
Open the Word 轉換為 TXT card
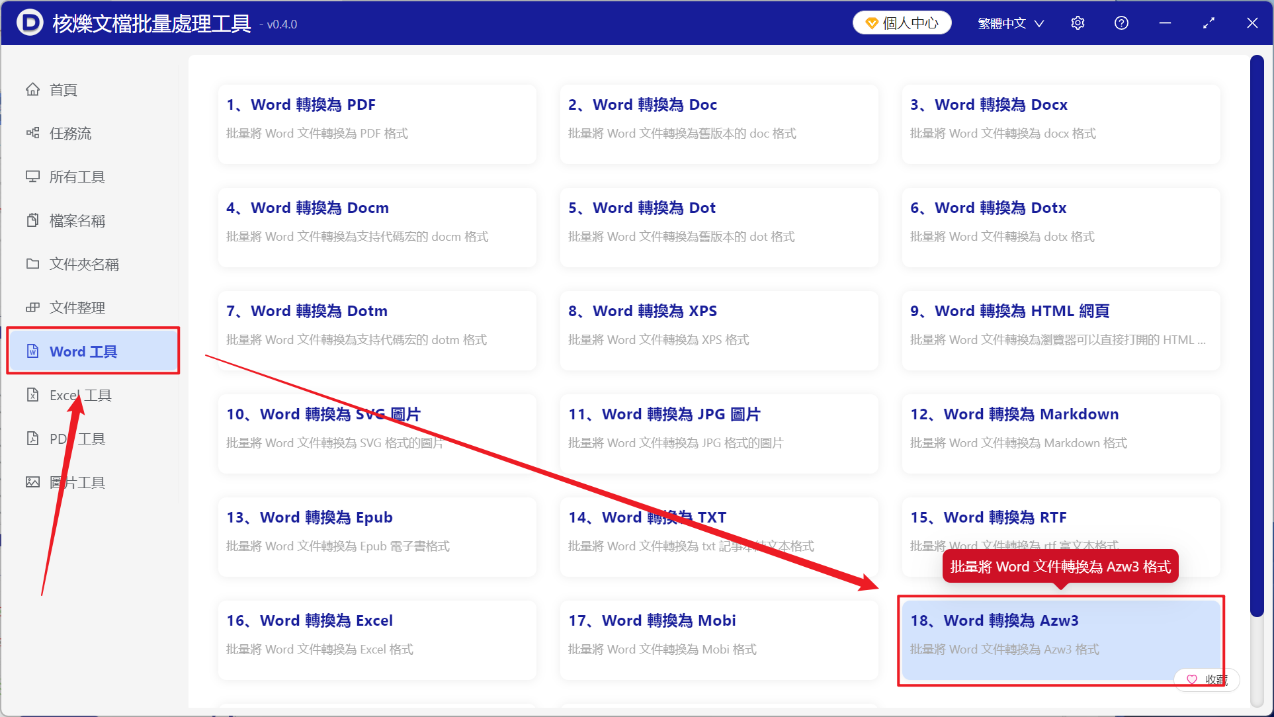[x=719, y=537]
